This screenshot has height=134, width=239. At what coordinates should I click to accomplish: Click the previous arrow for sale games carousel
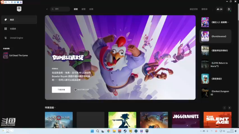[x=224, y=108]
